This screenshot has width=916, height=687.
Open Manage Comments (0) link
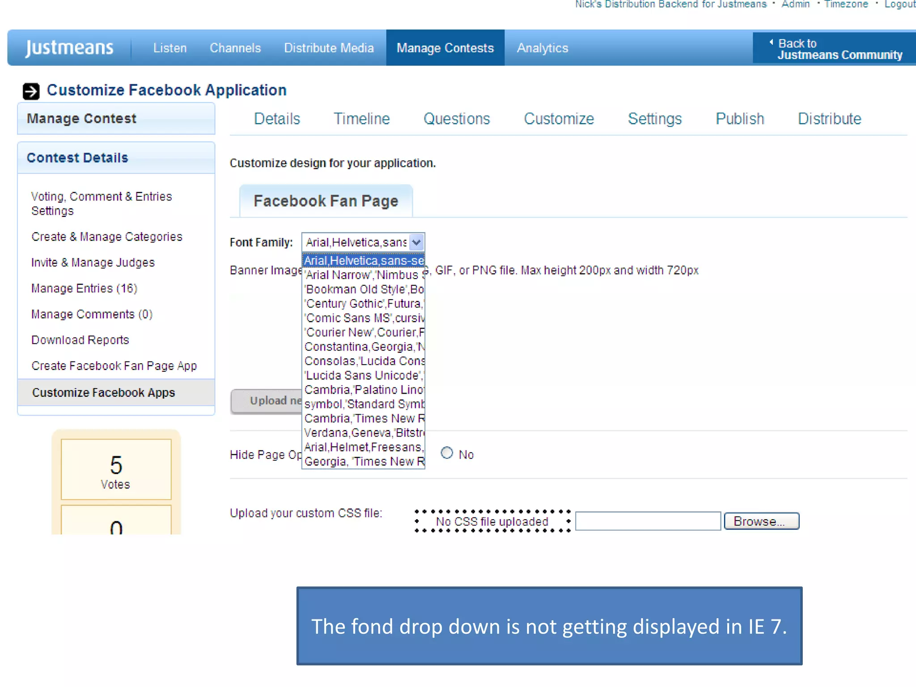pos(92,314)
